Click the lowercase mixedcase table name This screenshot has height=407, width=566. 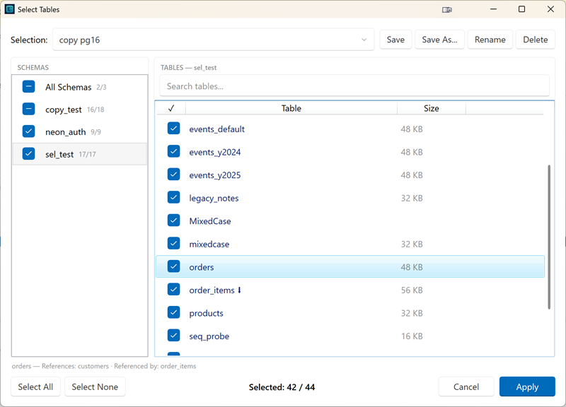(209, 244)
